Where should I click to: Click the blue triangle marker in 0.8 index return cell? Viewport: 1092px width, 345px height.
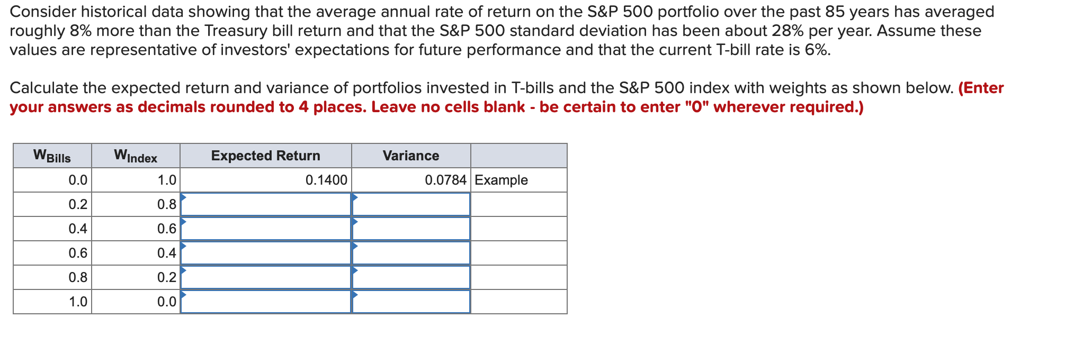[x=183, y=197]
